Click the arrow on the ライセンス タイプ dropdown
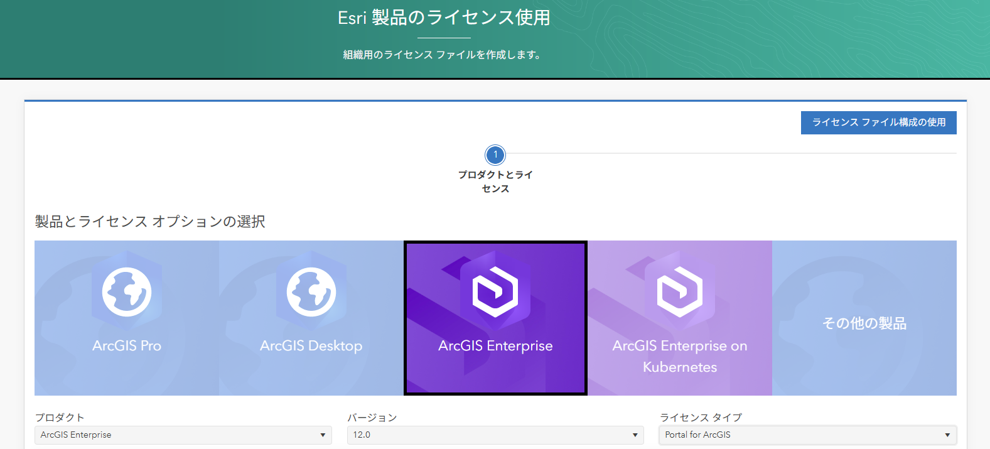The height and width of the screenshot is (449, 990). (x=947, y=435)
